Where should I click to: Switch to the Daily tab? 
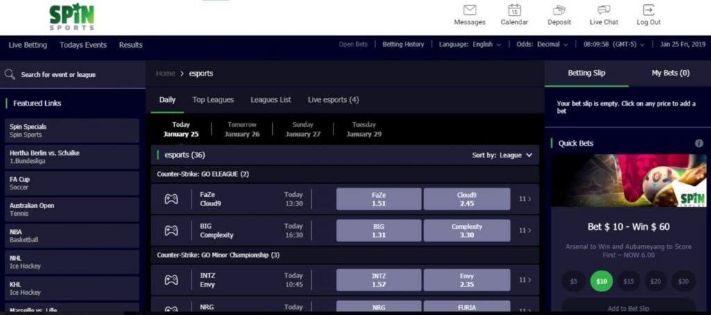167,100
